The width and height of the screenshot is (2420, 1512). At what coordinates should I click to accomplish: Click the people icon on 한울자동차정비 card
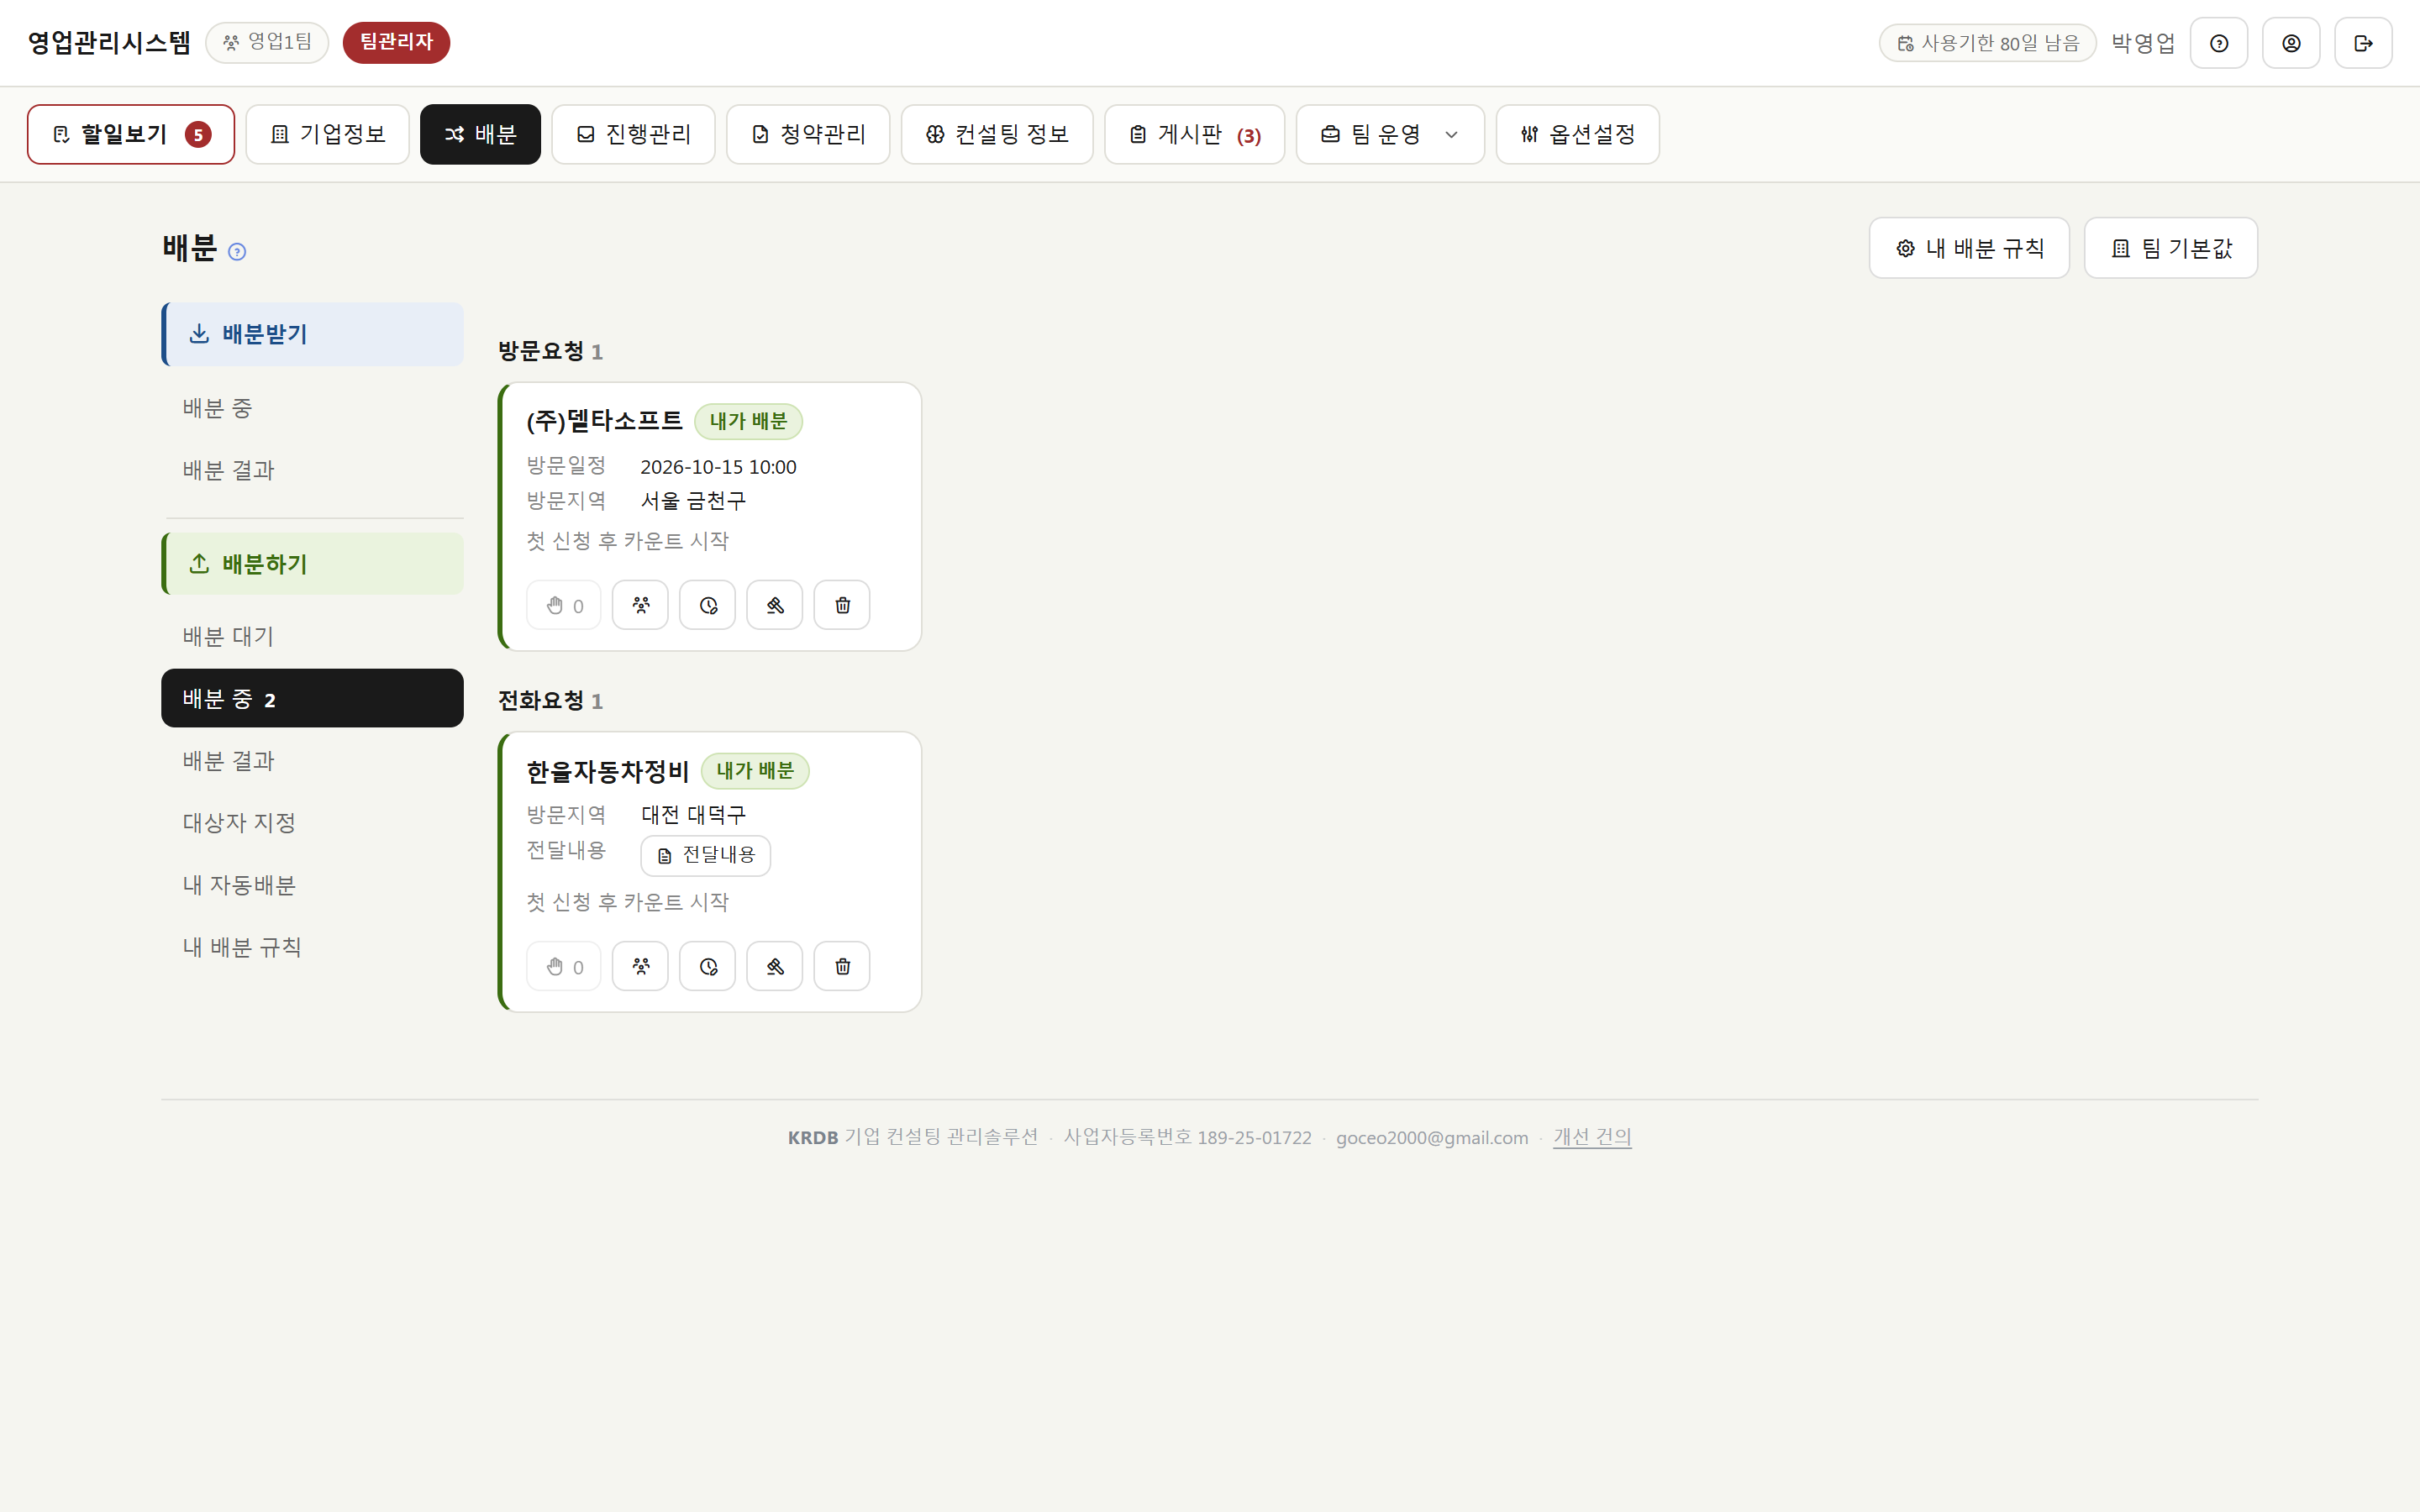(640, 966)
